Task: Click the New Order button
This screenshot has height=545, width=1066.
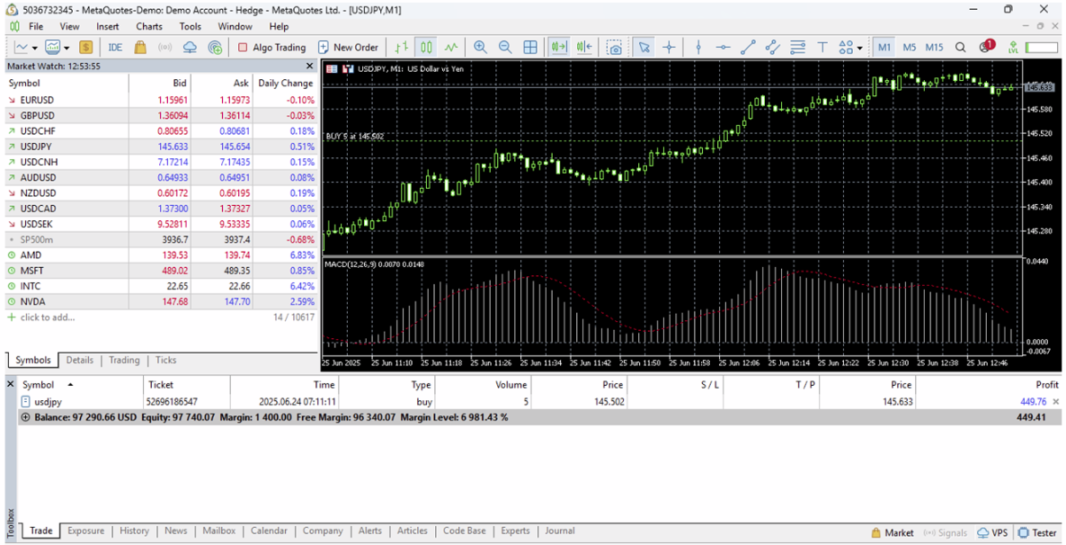Action: pyautogui.click(x=348, y=48)
